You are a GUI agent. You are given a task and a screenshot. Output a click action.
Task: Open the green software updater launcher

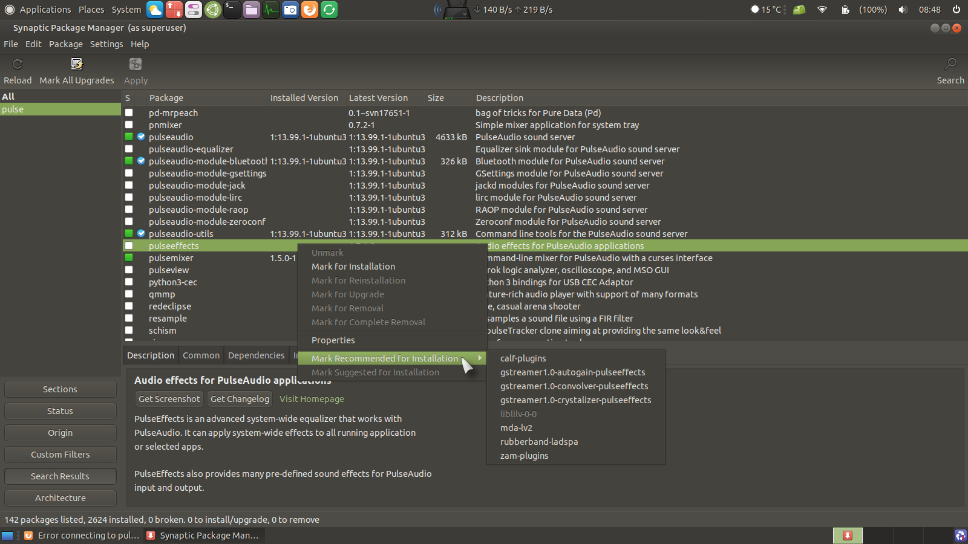329,10
